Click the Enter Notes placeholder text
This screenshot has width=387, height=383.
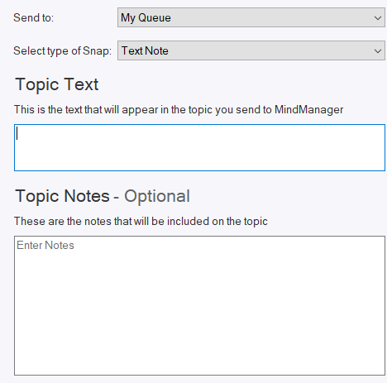[45, 245]
